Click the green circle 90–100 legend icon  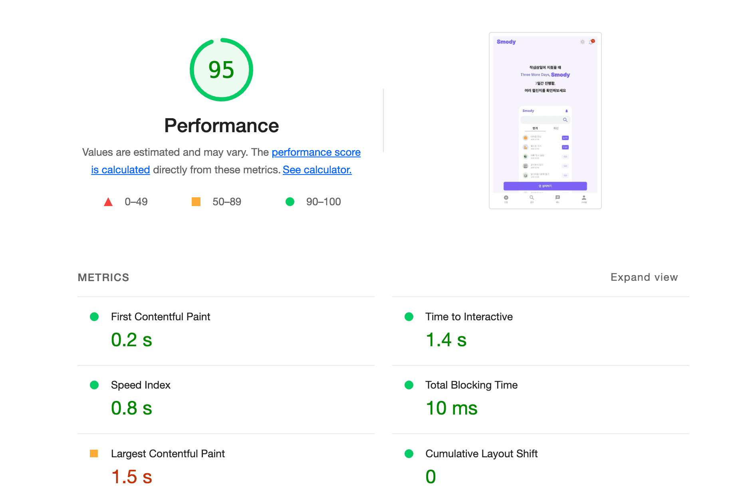[x=290, y=202]
